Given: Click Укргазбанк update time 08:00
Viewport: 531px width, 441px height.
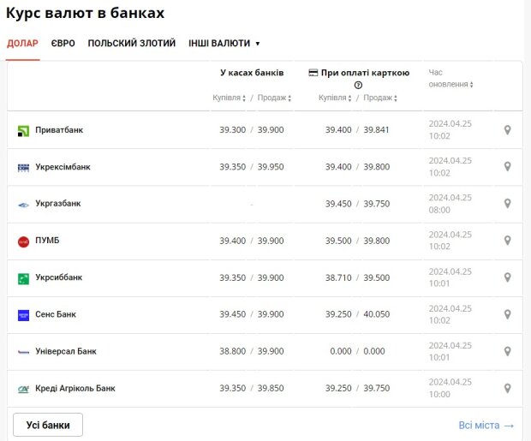Looking at the screenshot, I should click(x=439, y=210).
